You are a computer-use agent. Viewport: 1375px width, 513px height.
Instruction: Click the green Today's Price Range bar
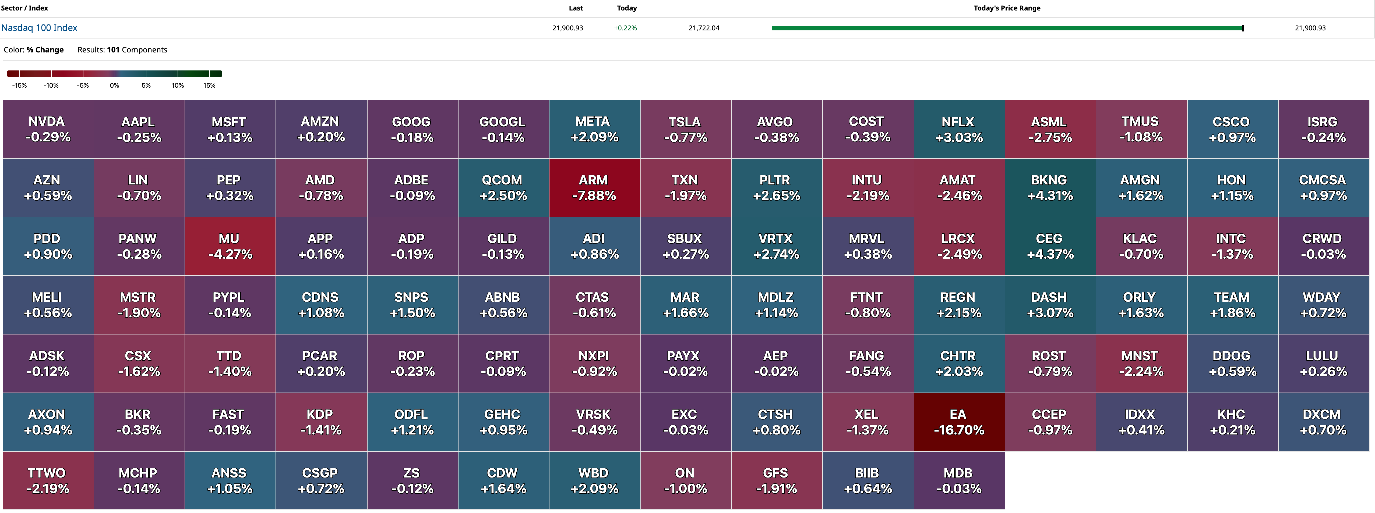[x=1007, y=28]
